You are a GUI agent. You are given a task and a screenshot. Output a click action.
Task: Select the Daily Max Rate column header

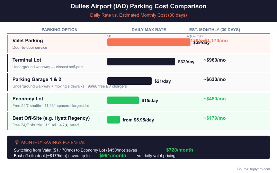(x=149, y=30)
